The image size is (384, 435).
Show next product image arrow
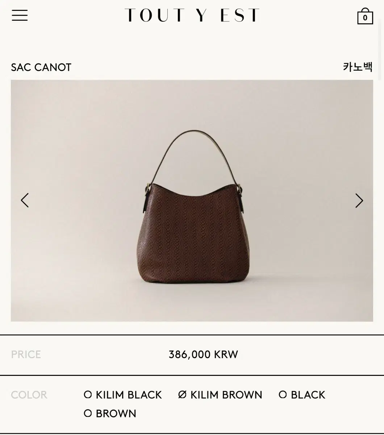(359, 200)
